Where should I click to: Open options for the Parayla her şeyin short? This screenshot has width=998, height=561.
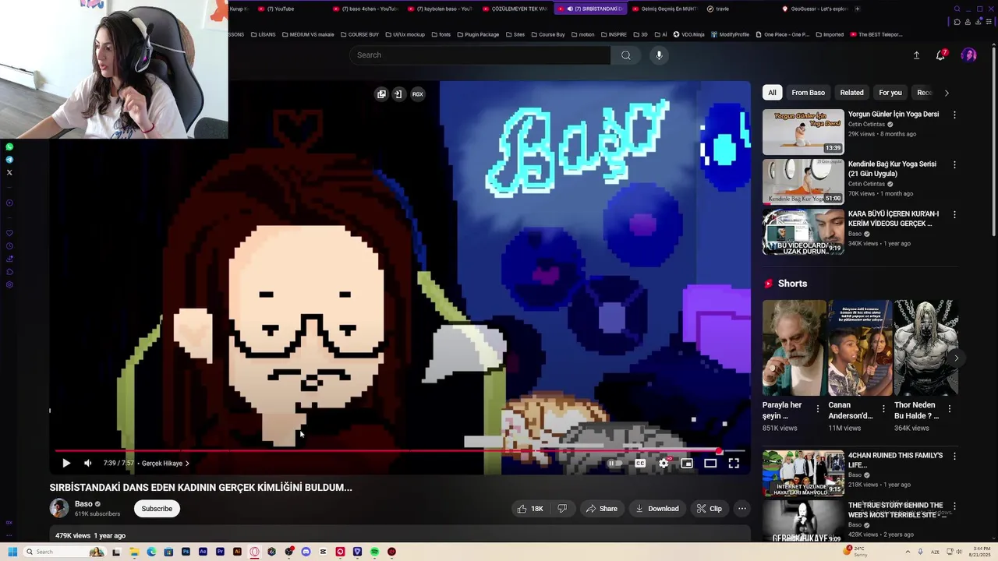818,408
